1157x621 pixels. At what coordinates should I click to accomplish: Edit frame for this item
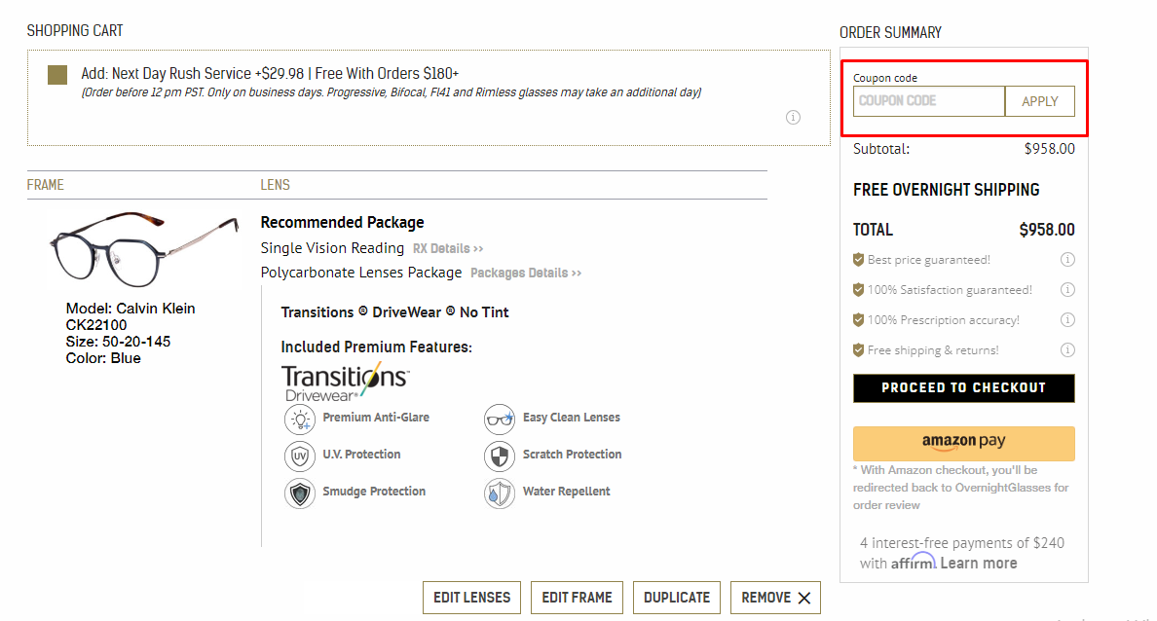(x=577, y=598)
